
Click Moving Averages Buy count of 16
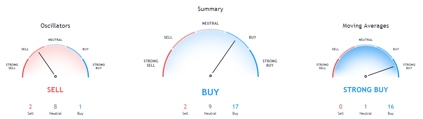click(391, 107)
